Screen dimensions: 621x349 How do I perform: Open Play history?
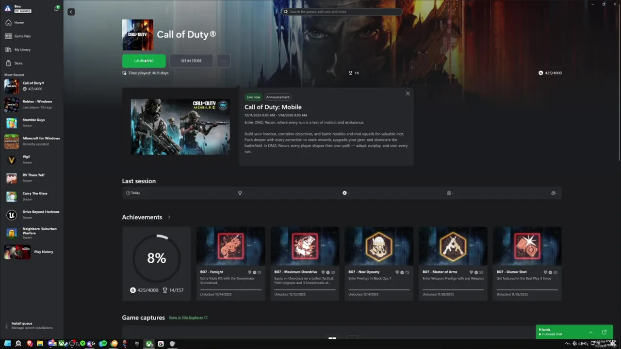coord(32,252)
